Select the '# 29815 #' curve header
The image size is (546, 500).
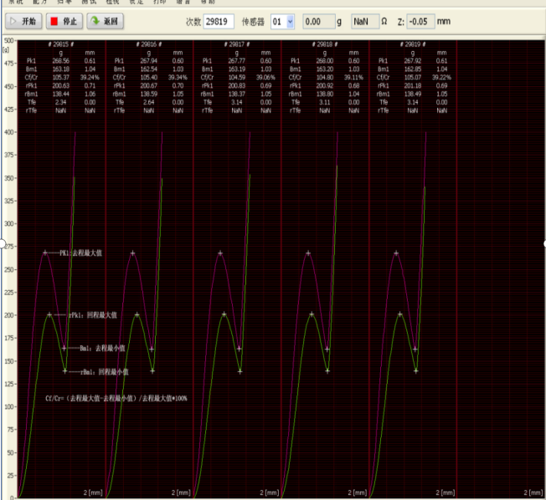pos(61,44)
